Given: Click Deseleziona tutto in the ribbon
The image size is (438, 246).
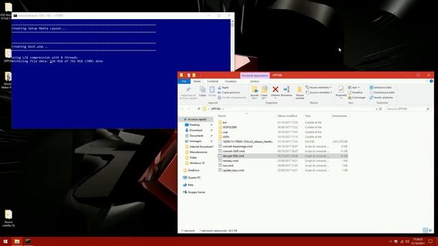Looking at the screenshot, I should click(382, 92).
